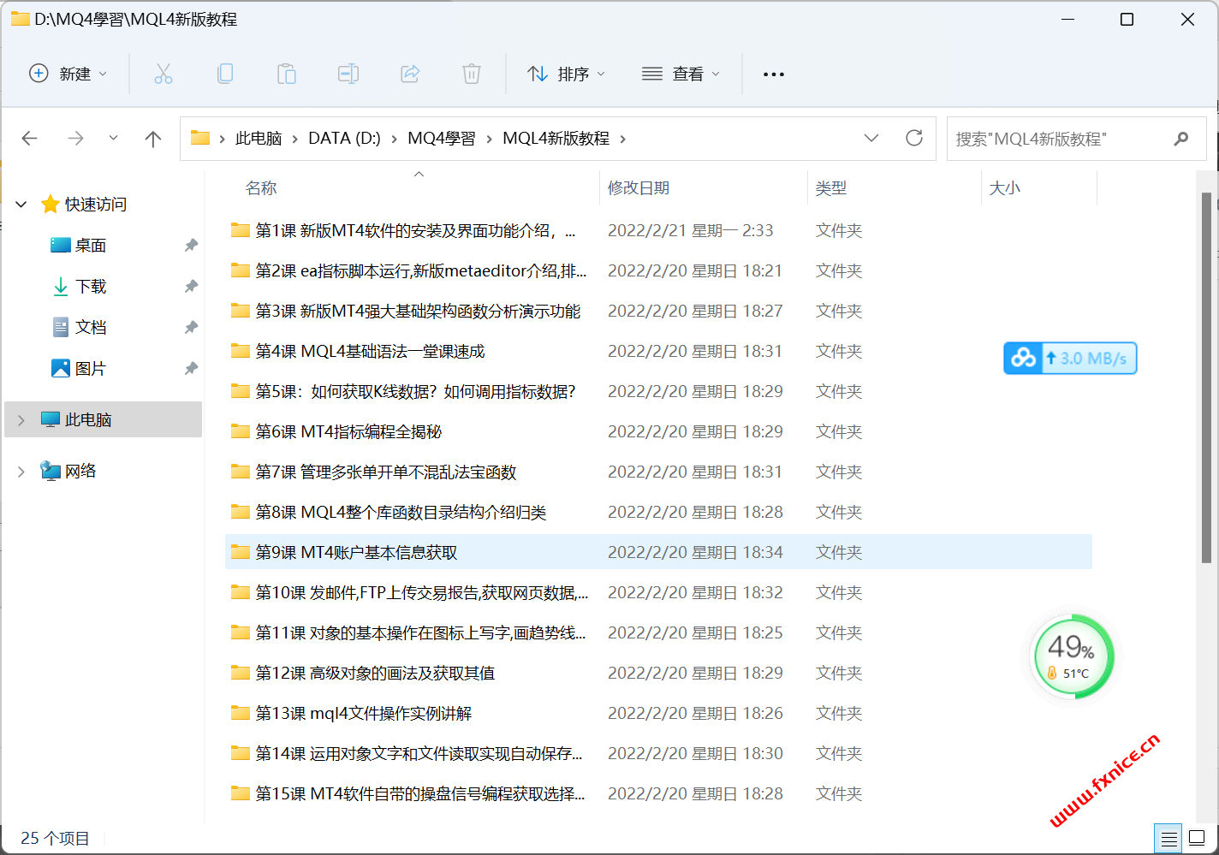Click folder icon of 第1课 row
This screenshot has width=1219, height=855.
pos(241,230)
